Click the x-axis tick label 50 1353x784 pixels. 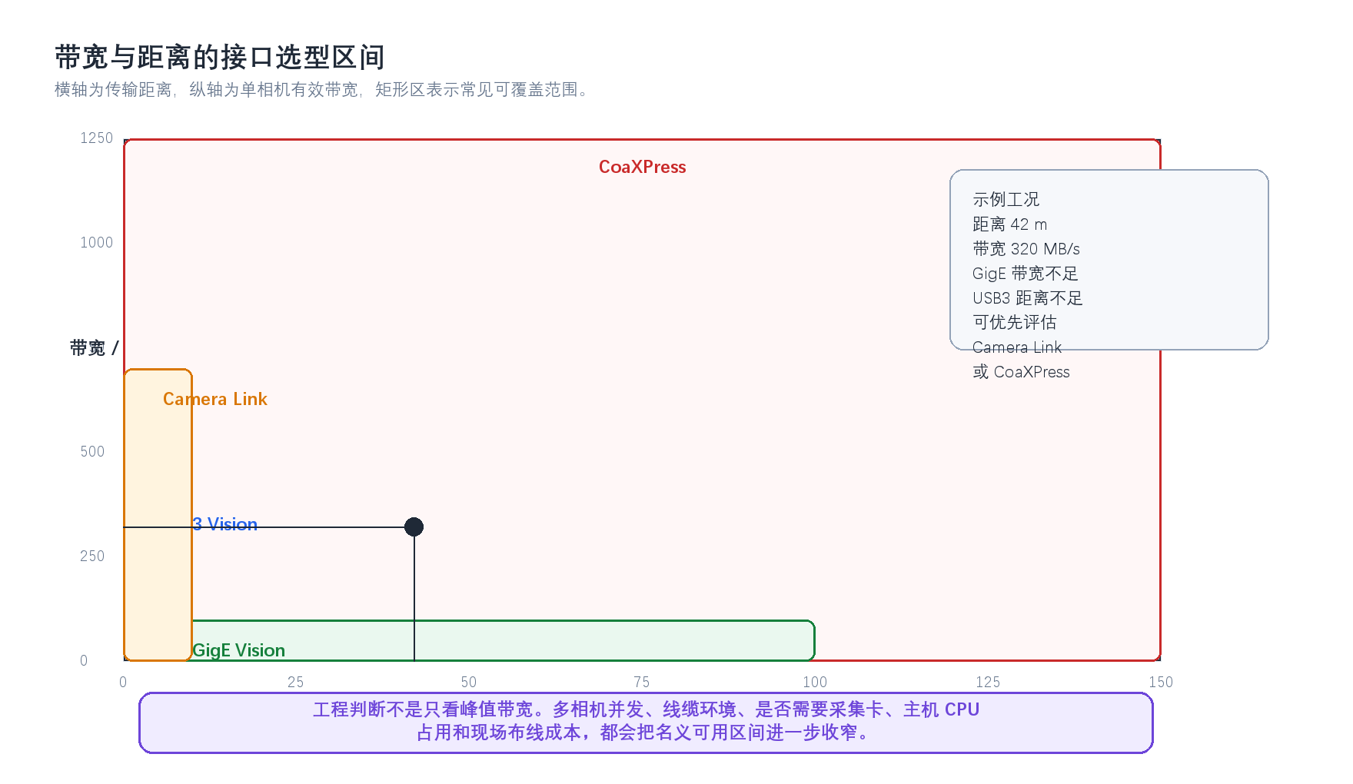click(x=469, y=682)
